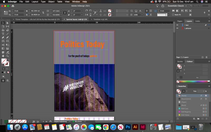
Task: Open the share document icon
Action: coord(163,6)
